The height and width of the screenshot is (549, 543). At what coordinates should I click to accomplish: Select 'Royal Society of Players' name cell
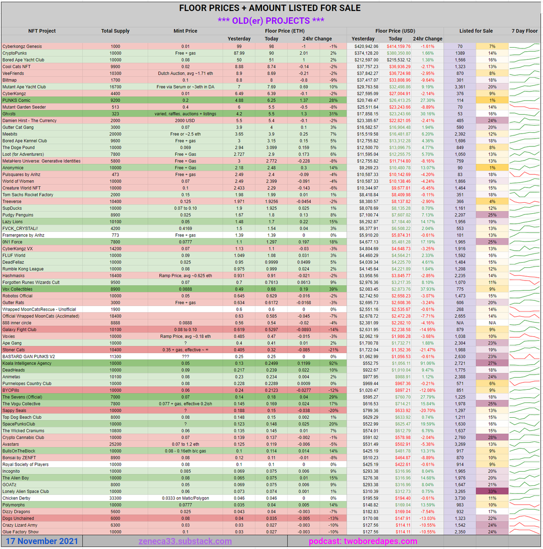click(42, 464)
